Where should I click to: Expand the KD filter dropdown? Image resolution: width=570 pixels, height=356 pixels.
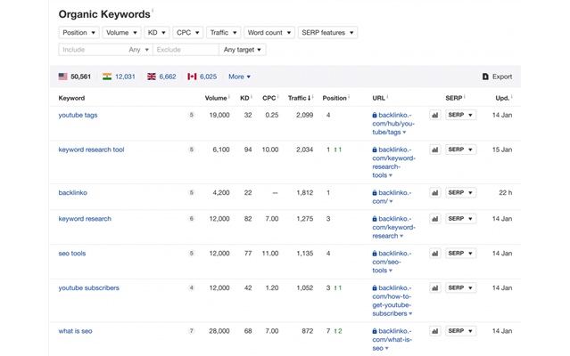pos(156,33)
